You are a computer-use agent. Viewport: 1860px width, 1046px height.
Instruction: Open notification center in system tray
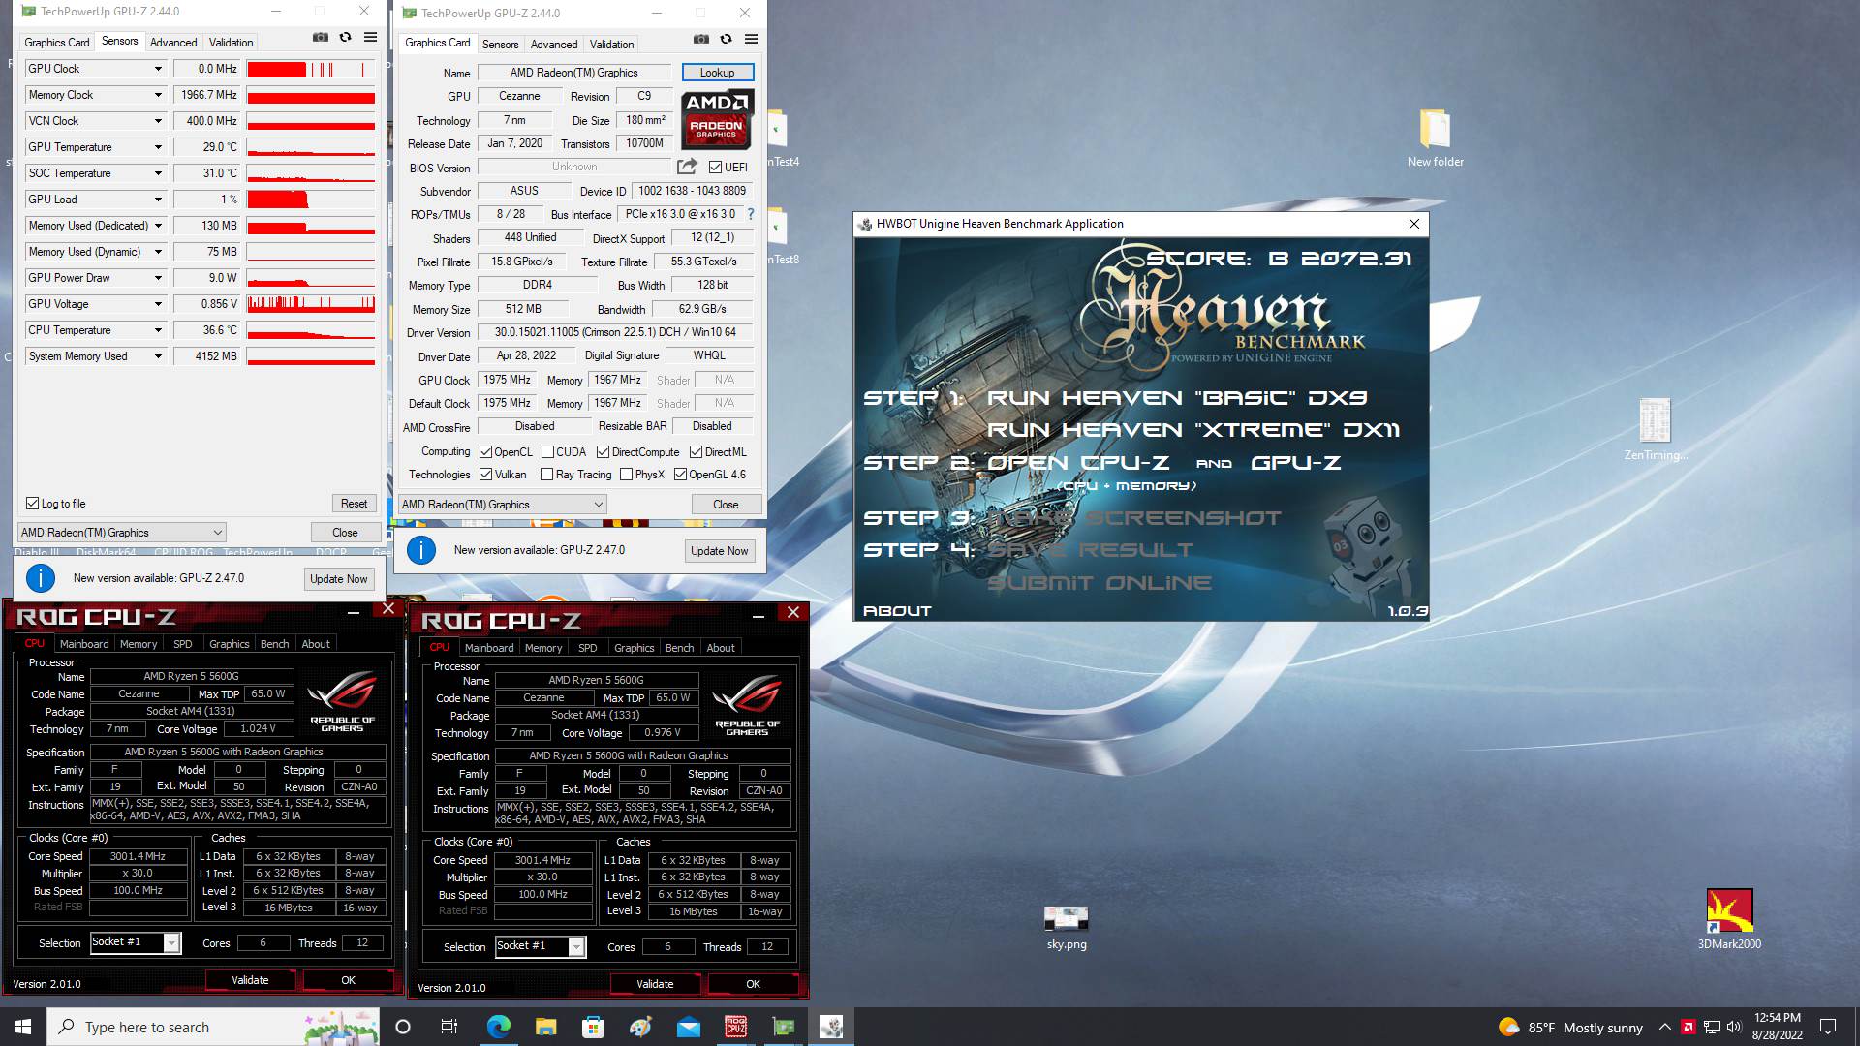1828,1027
